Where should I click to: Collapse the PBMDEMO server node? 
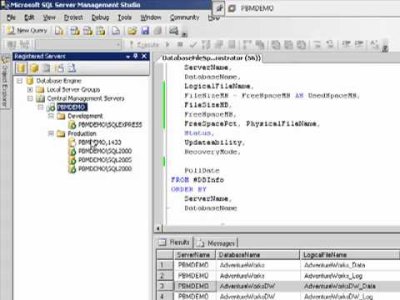coord(41,107)
